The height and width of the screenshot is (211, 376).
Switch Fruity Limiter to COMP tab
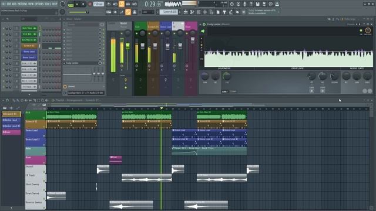pyautogui.click(x=233, y=91)
